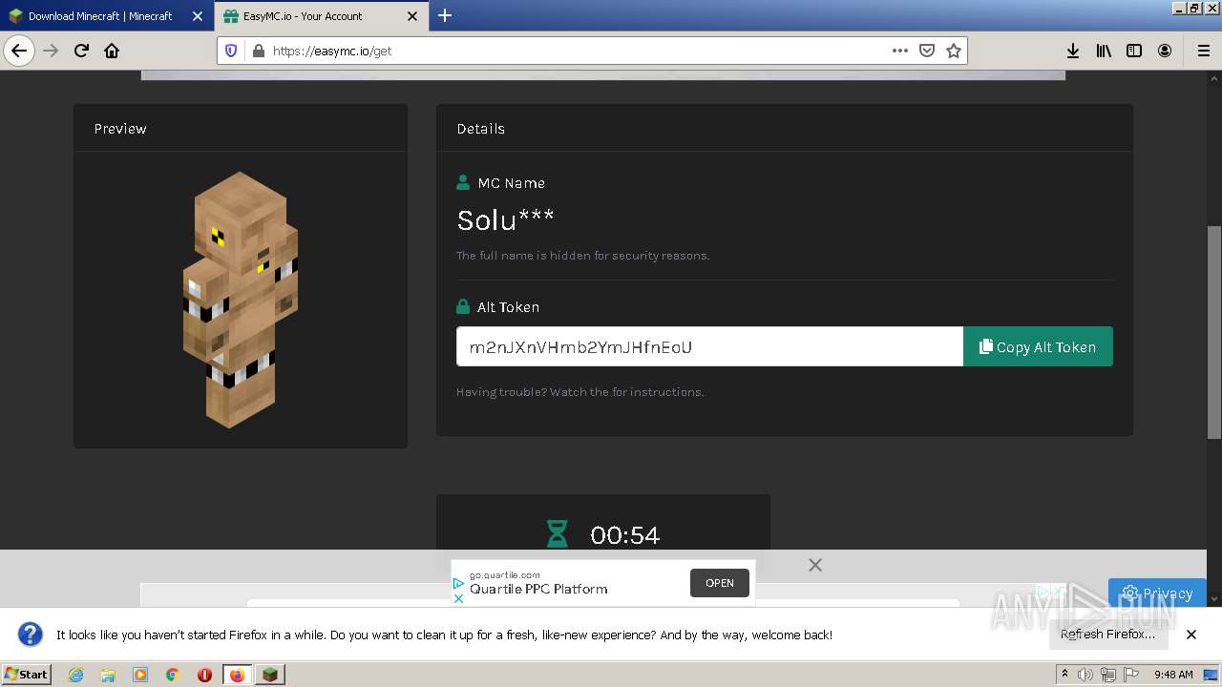This screenshot has width=1222, height=687.
Task: Open the Library icon
Action: 1104,51
